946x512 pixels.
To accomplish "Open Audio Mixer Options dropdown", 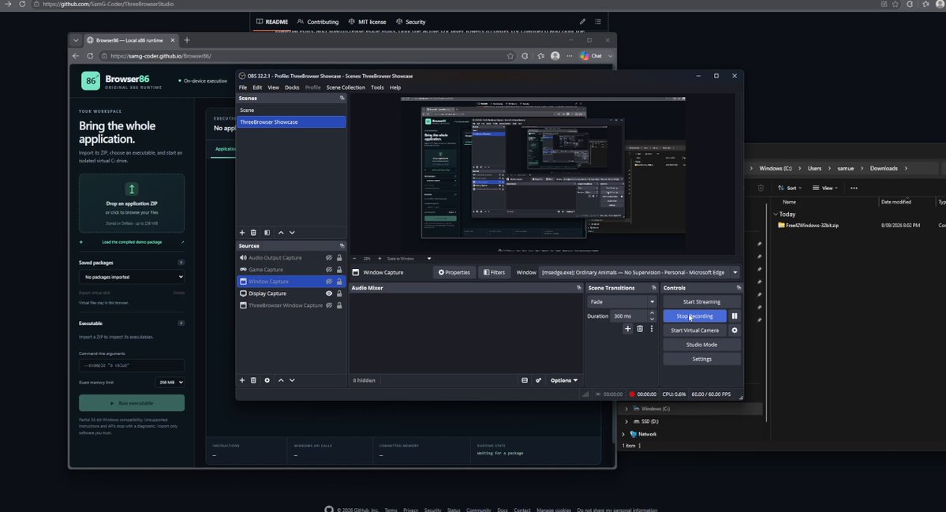I will (x=563, y=380).
